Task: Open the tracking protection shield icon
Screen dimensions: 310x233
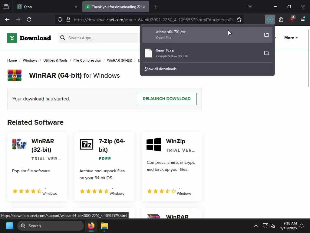Action: click(60, 19)
